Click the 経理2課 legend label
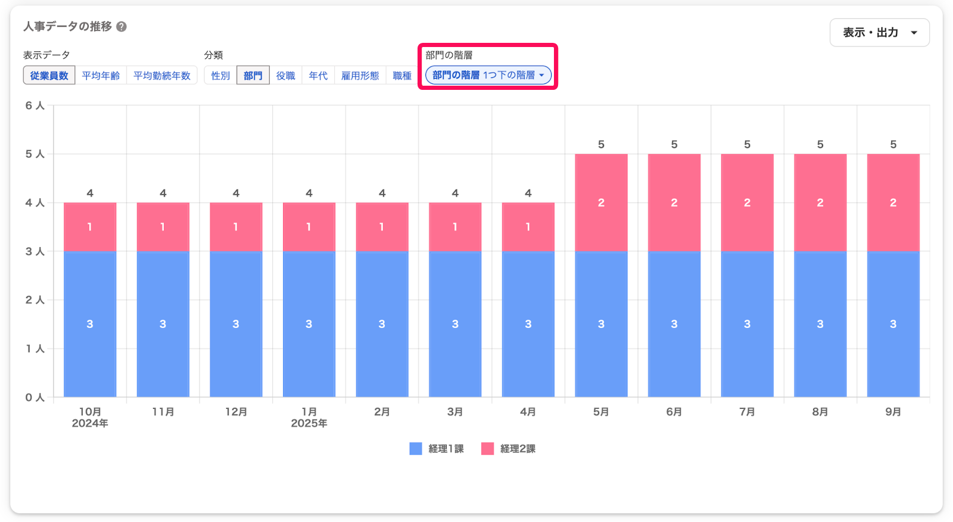This screenshot has height=522, width=953. 518,449
